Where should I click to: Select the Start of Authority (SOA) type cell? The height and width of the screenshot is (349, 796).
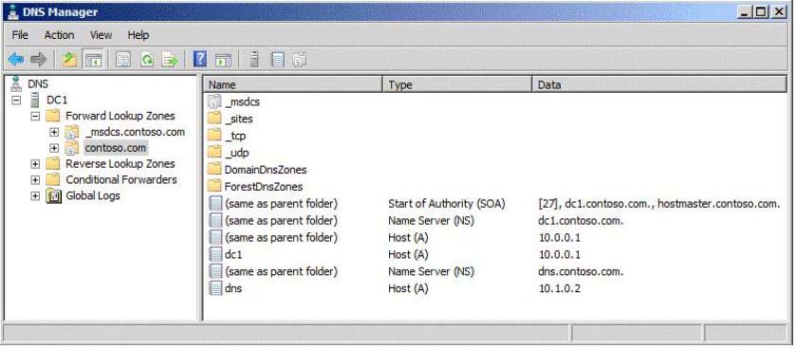(x=446, y=203)
